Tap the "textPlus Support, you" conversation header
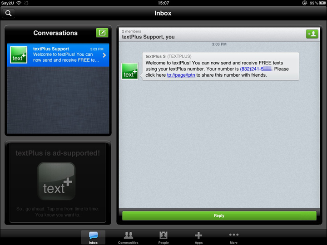Screen dimensions: 327x245 (x=148, y=37)
